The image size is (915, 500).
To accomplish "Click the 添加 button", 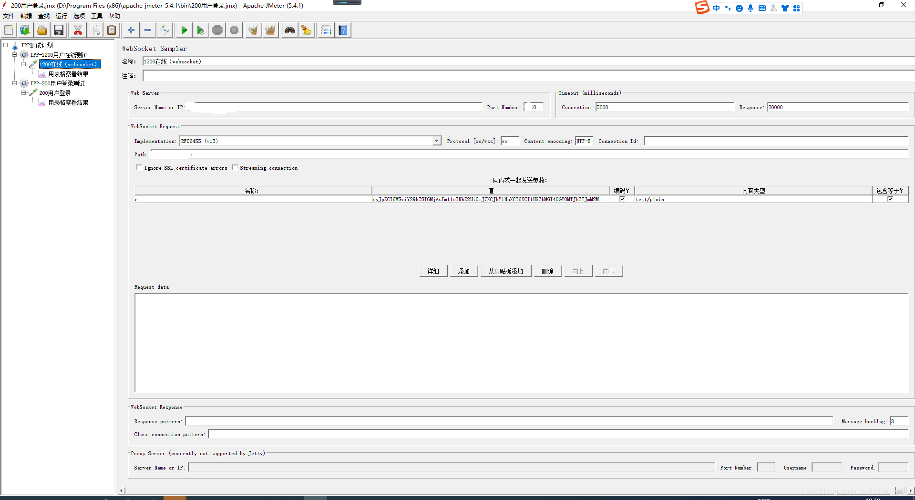I will pyautogui.click(x=464, y=271).
